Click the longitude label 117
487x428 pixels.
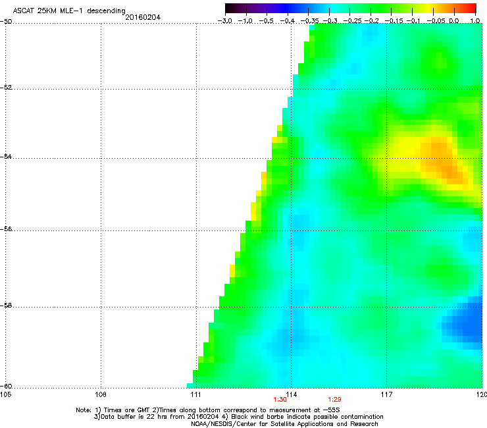pos(386,394)
